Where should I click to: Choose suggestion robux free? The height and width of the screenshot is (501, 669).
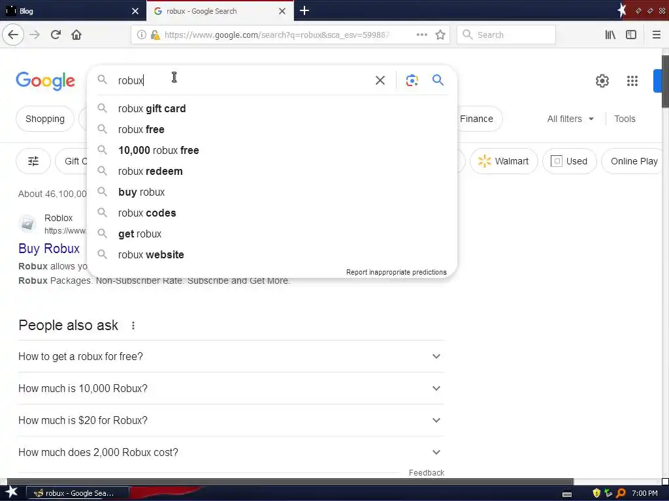coord(272,130)
